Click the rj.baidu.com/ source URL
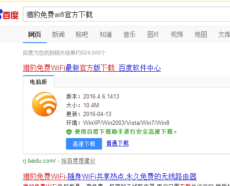 click(39, 161)
